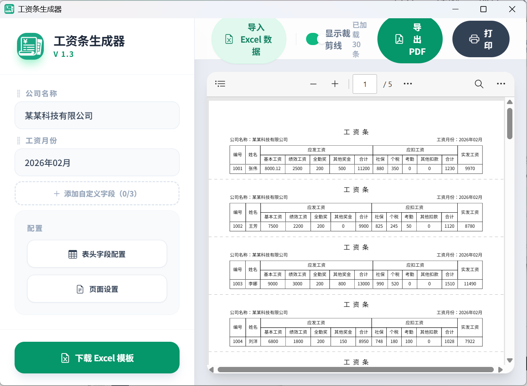This screenshot has width=527, height=386.
Task: Click the 已加载 30 条 status text
Action: point(359,39)
